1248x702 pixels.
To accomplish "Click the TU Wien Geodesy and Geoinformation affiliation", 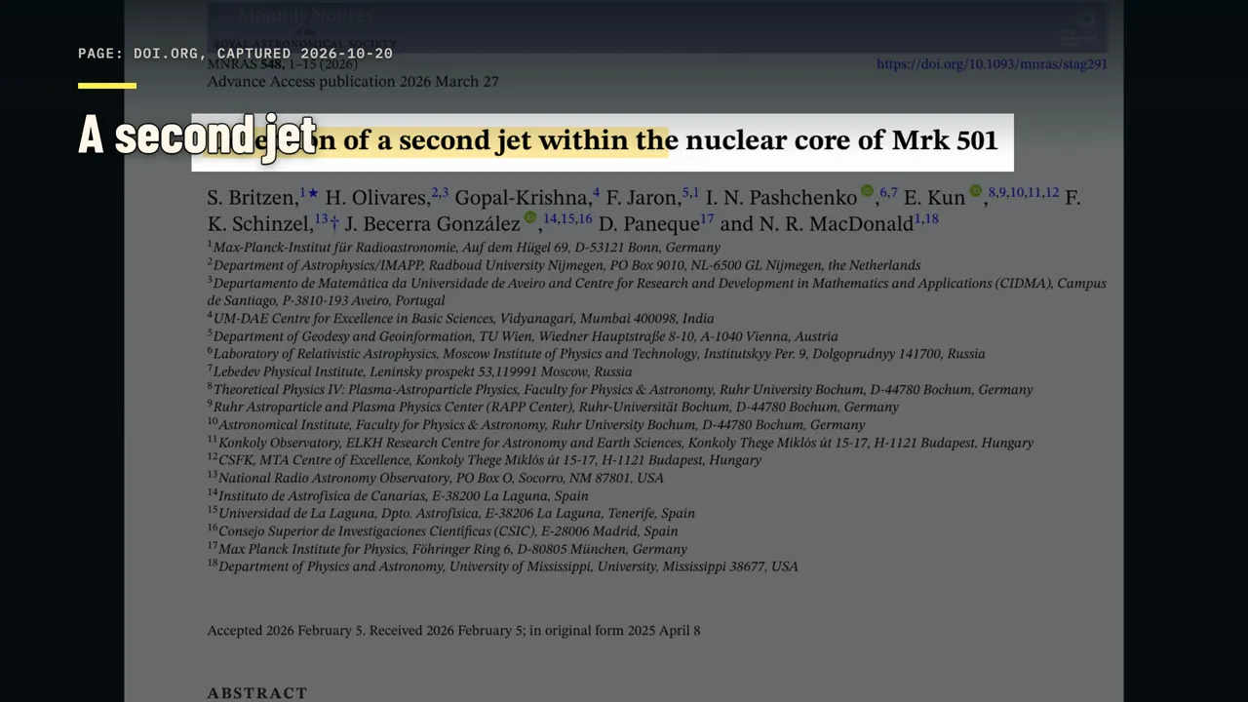I will tap(522, 336).
